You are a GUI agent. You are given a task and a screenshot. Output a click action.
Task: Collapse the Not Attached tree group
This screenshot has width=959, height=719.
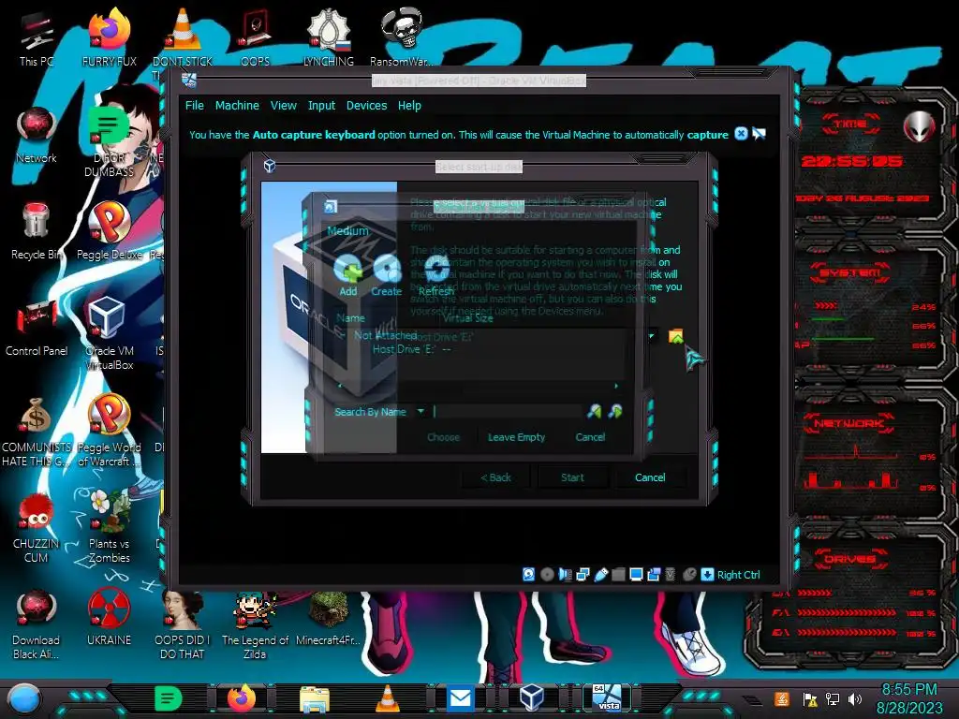pyautogui.click(x=342, y=335)
